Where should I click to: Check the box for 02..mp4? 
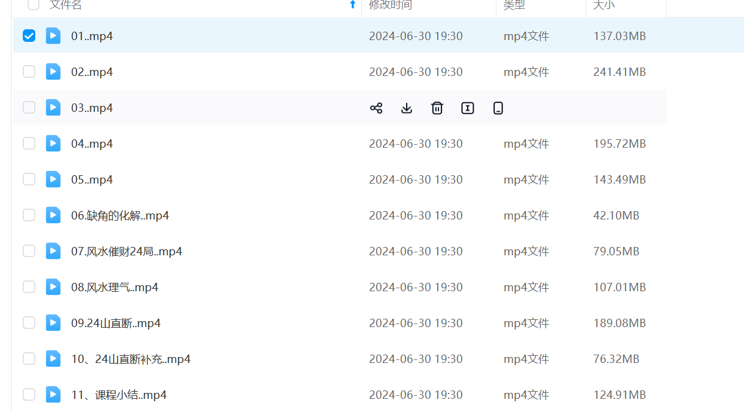click(x=29, y=72)
